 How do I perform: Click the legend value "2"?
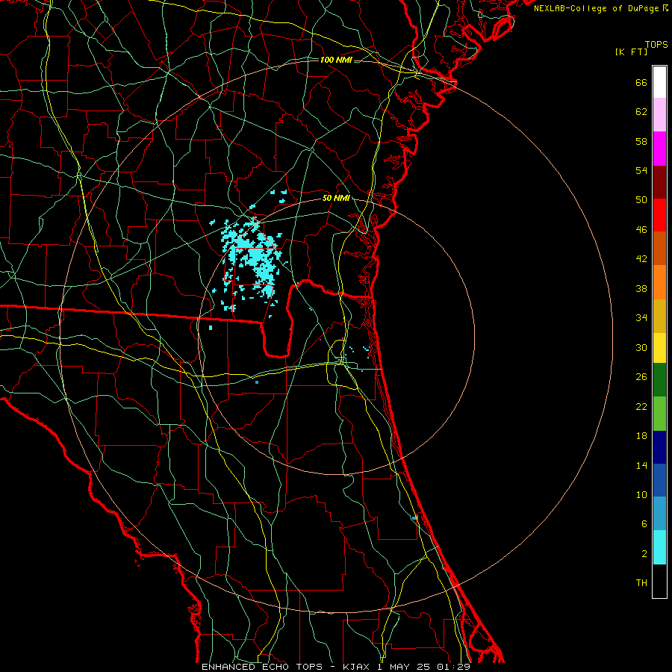tap(644, 554)
